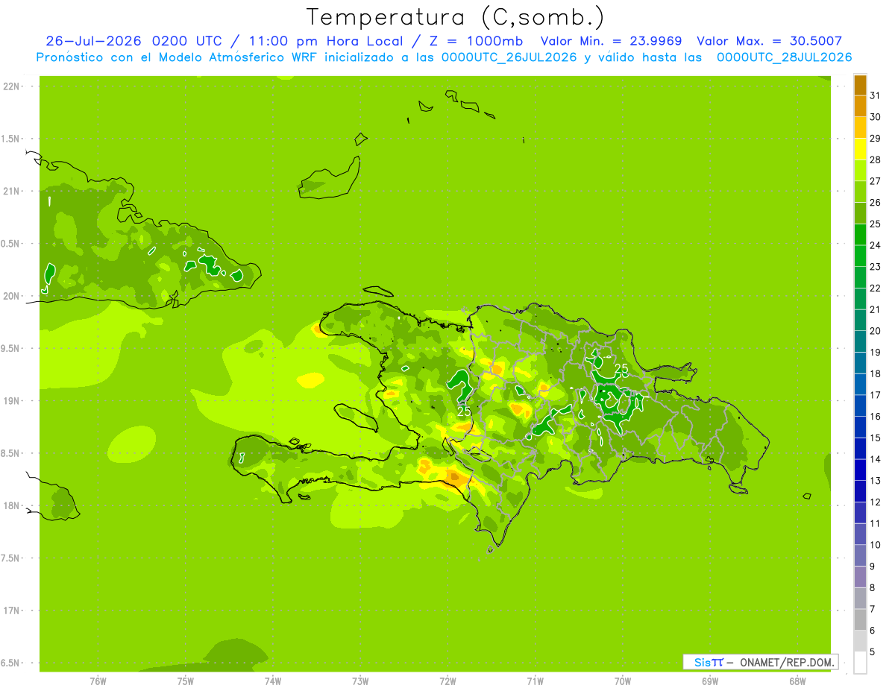
Task: Click the "17N" latitude label
Action: tap(13, 610)
